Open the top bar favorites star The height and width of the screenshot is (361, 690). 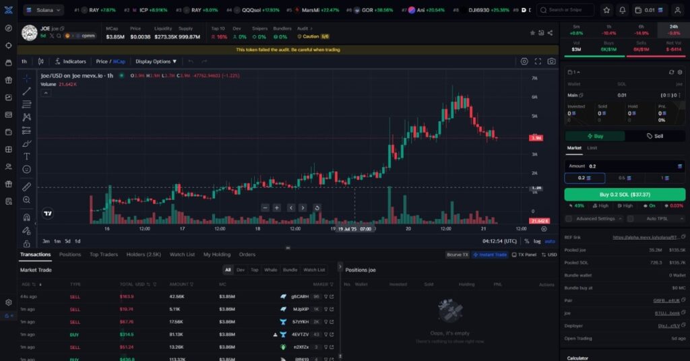click(x=606, y=9)
